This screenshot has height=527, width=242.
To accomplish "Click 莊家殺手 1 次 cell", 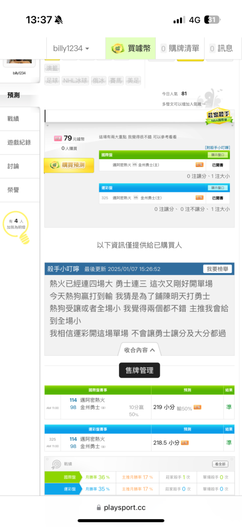I will click(x=178, y=477).
